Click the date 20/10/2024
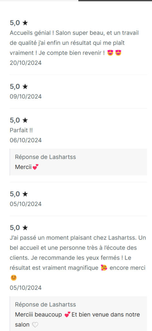152x331 pixels. pyautogui.click(x=26, y=63)
